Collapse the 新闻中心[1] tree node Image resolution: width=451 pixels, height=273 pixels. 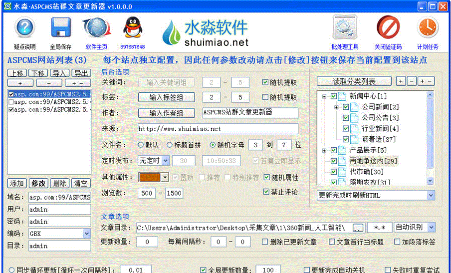[x=324, y=97]
